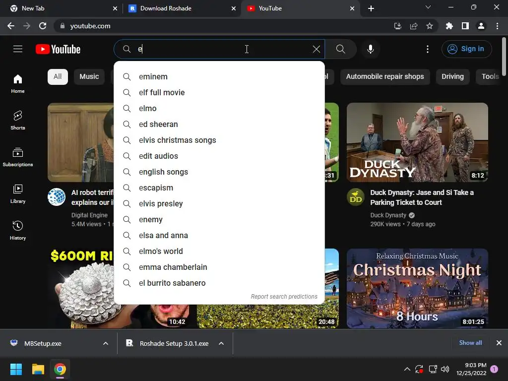Open a new browser tab with plus
508x381 pixels.
pyautogui.click(x=371, y=8)
